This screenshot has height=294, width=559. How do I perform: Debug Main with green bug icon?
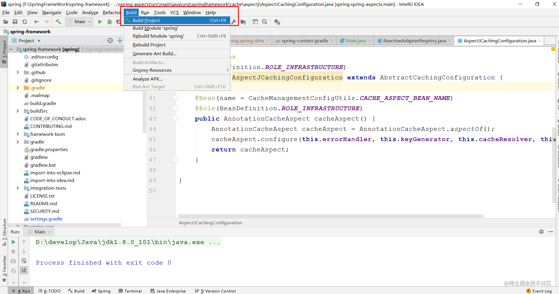(x=110, y=22)
